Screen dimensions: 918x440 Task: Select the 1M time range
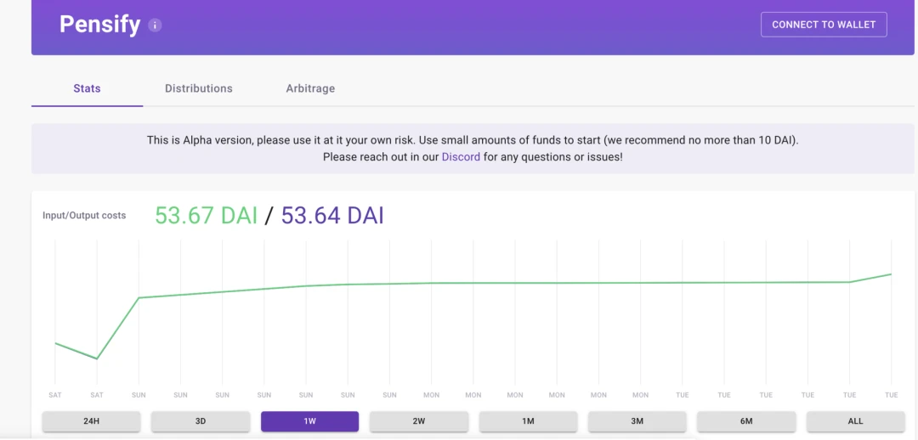pos(528,420)
